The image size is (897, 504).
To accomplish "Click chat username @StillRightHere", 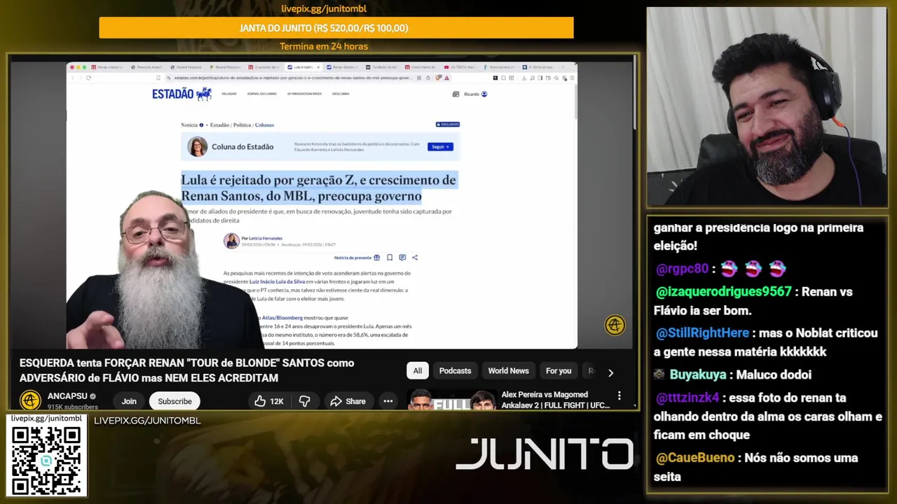I will pyautogui.click(x=703, y=333).
